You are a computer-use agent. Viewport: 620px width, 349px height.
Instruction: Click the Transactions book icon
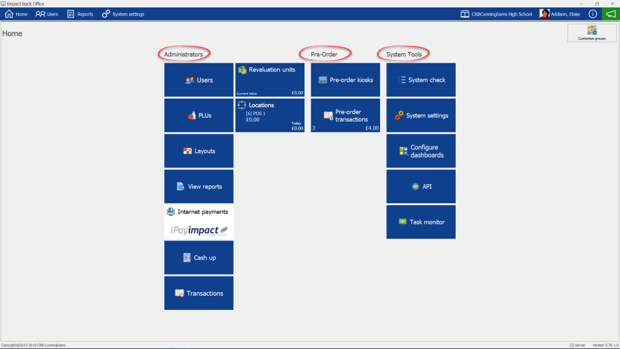pos(179,293)
